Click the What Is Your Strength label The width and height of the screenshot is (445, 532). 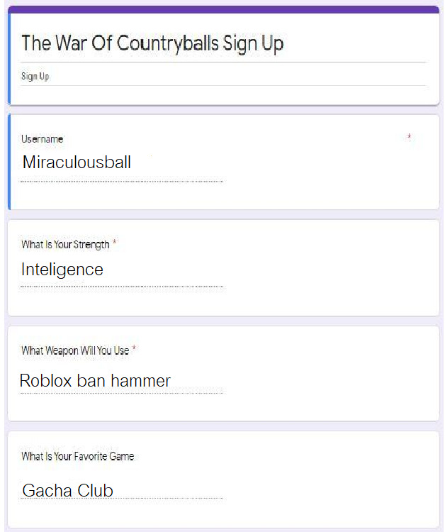coord(65,245)
